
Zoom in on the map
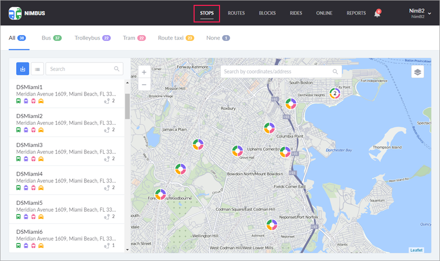pyautogui.click(x=144, y=72)
